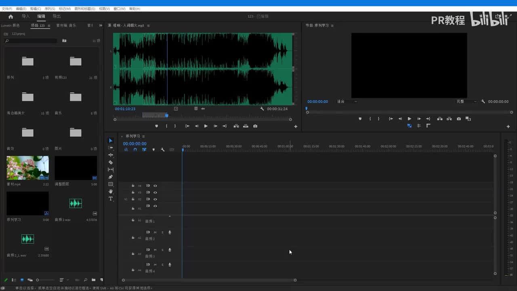Toggle lock on the A2 audio track

pyautogui.click(x=133, y=238)
